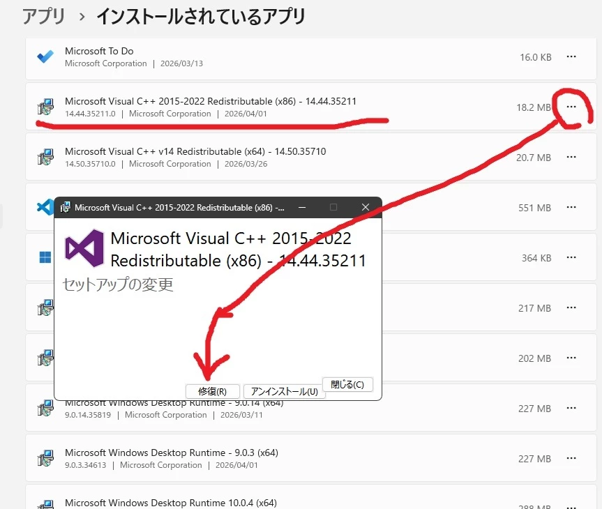602x509 pixels.
Task: Click the 551 MB size value
Action: pos(534,208)
